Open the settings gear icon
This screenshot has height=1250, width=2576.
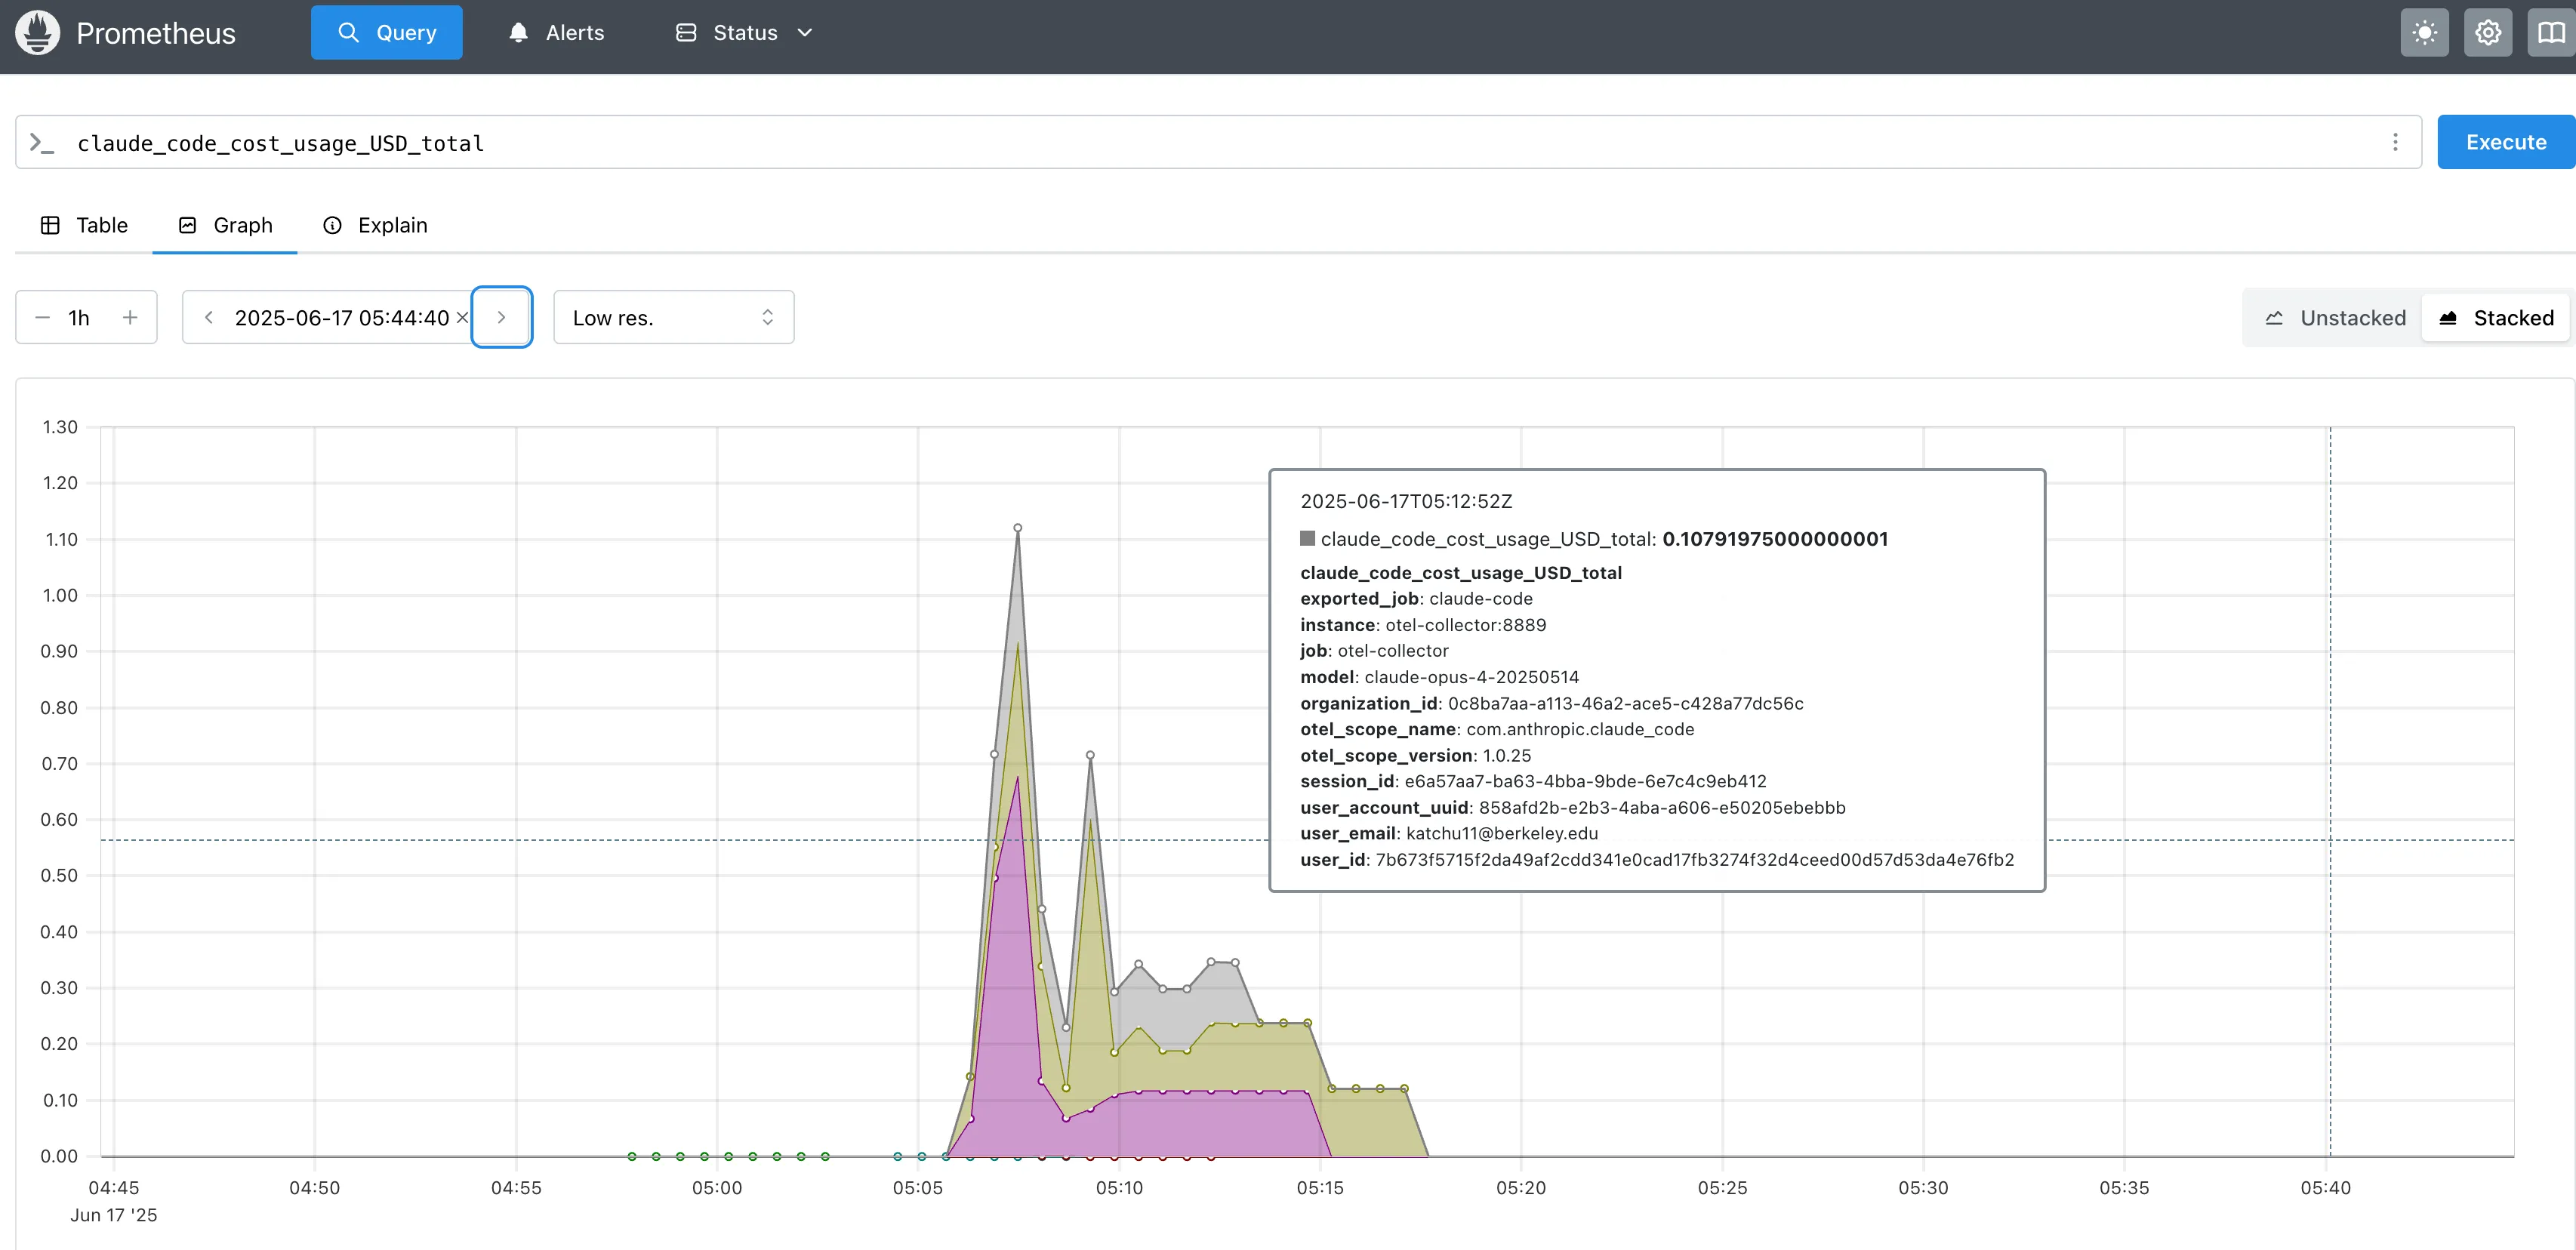pyautogui.click(x=2487, y=33)
